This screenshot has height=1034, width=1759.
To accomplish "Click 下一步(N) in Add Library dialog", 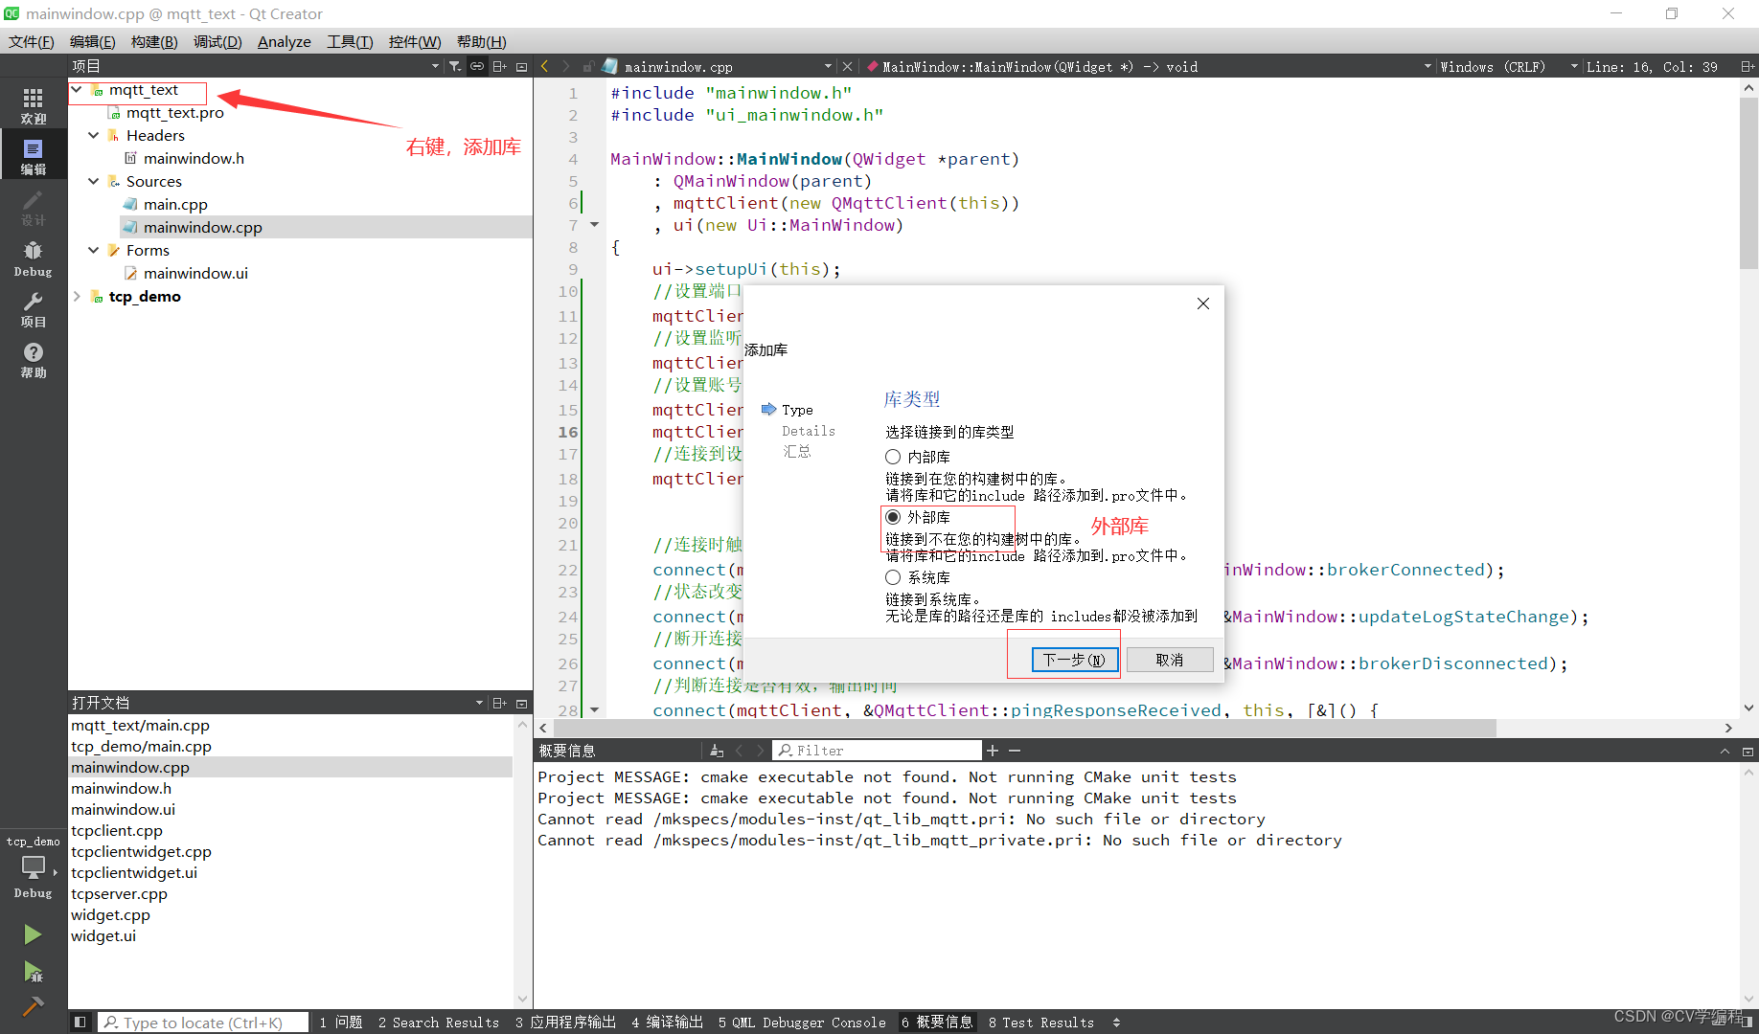I will 1074,660.
